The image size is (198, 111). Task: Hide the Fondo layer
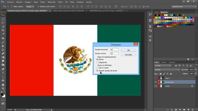point(156,86)
